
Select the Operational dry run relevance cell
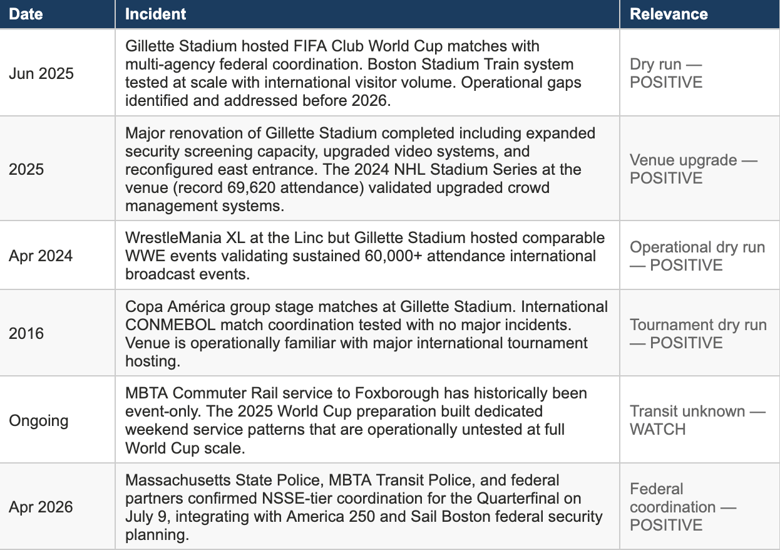[x=700, y=256]
